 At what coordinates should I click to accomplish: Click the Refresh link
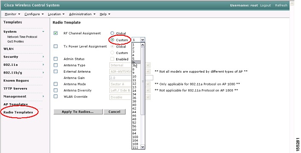[281, 6]
